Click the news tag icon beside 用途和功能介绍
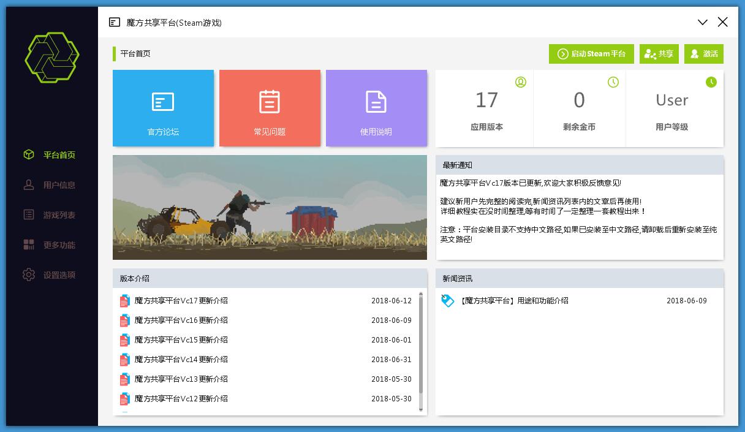Screen dimensions: 745x432 pyautogui.click(x=448, y=301)
